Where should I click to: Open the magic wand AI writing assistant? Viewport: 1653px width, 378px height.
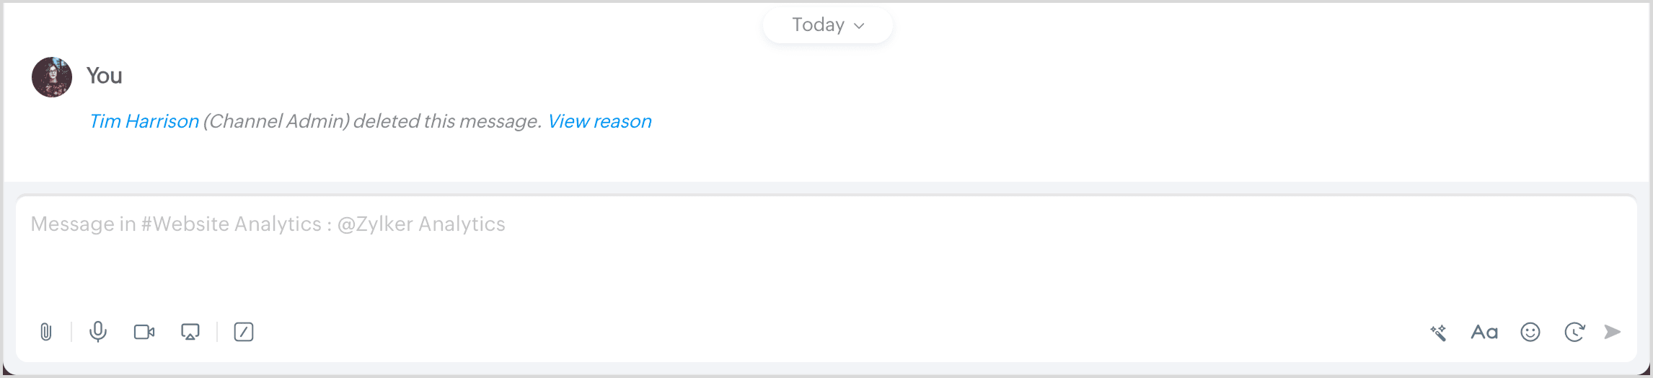click(1438, 332)
